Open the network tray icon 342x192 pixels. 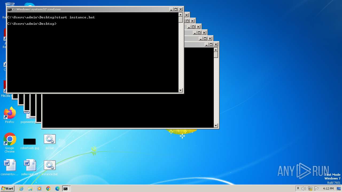[310, 189]
